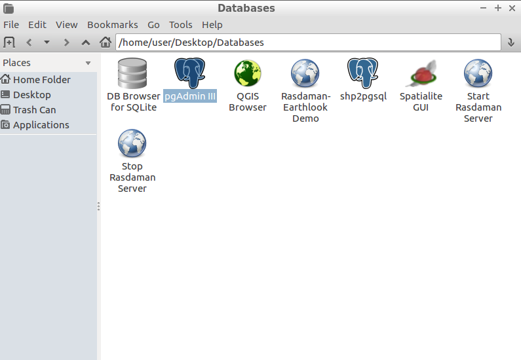Minimize the Databases window

tap(484, 8)
